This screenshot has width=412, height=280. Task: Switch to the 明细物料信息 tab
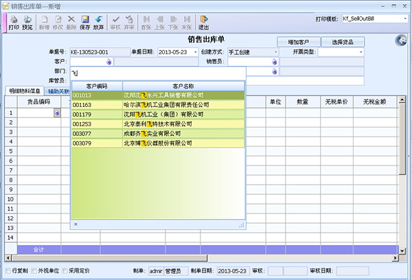(x=24, y=91)
